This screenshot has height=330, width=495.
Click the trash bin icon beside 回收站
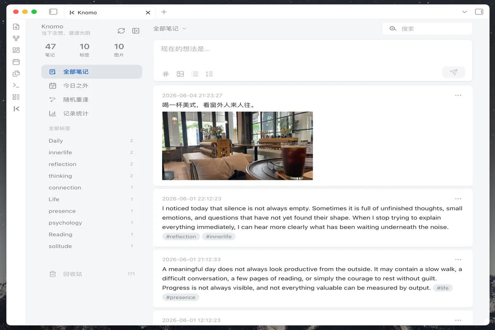click(x=53, y=274)
